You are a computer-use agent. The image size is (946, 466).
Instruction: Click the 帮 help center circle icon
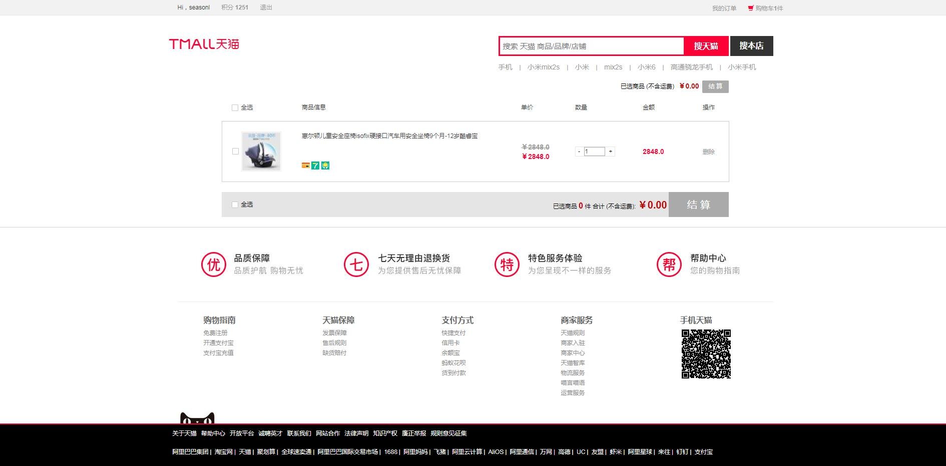tap(669, 264)
